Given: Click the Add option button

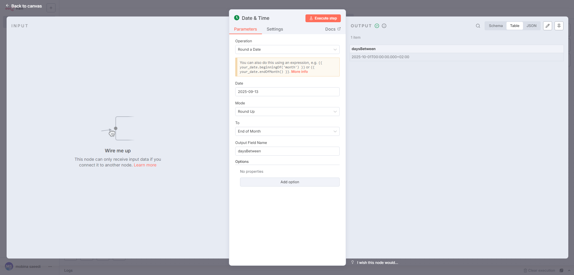Looking at the screenshot, I should point(290,182).
